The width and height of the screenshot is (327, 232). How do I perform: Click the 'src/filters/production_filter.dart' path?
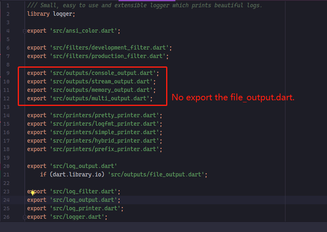108,56
